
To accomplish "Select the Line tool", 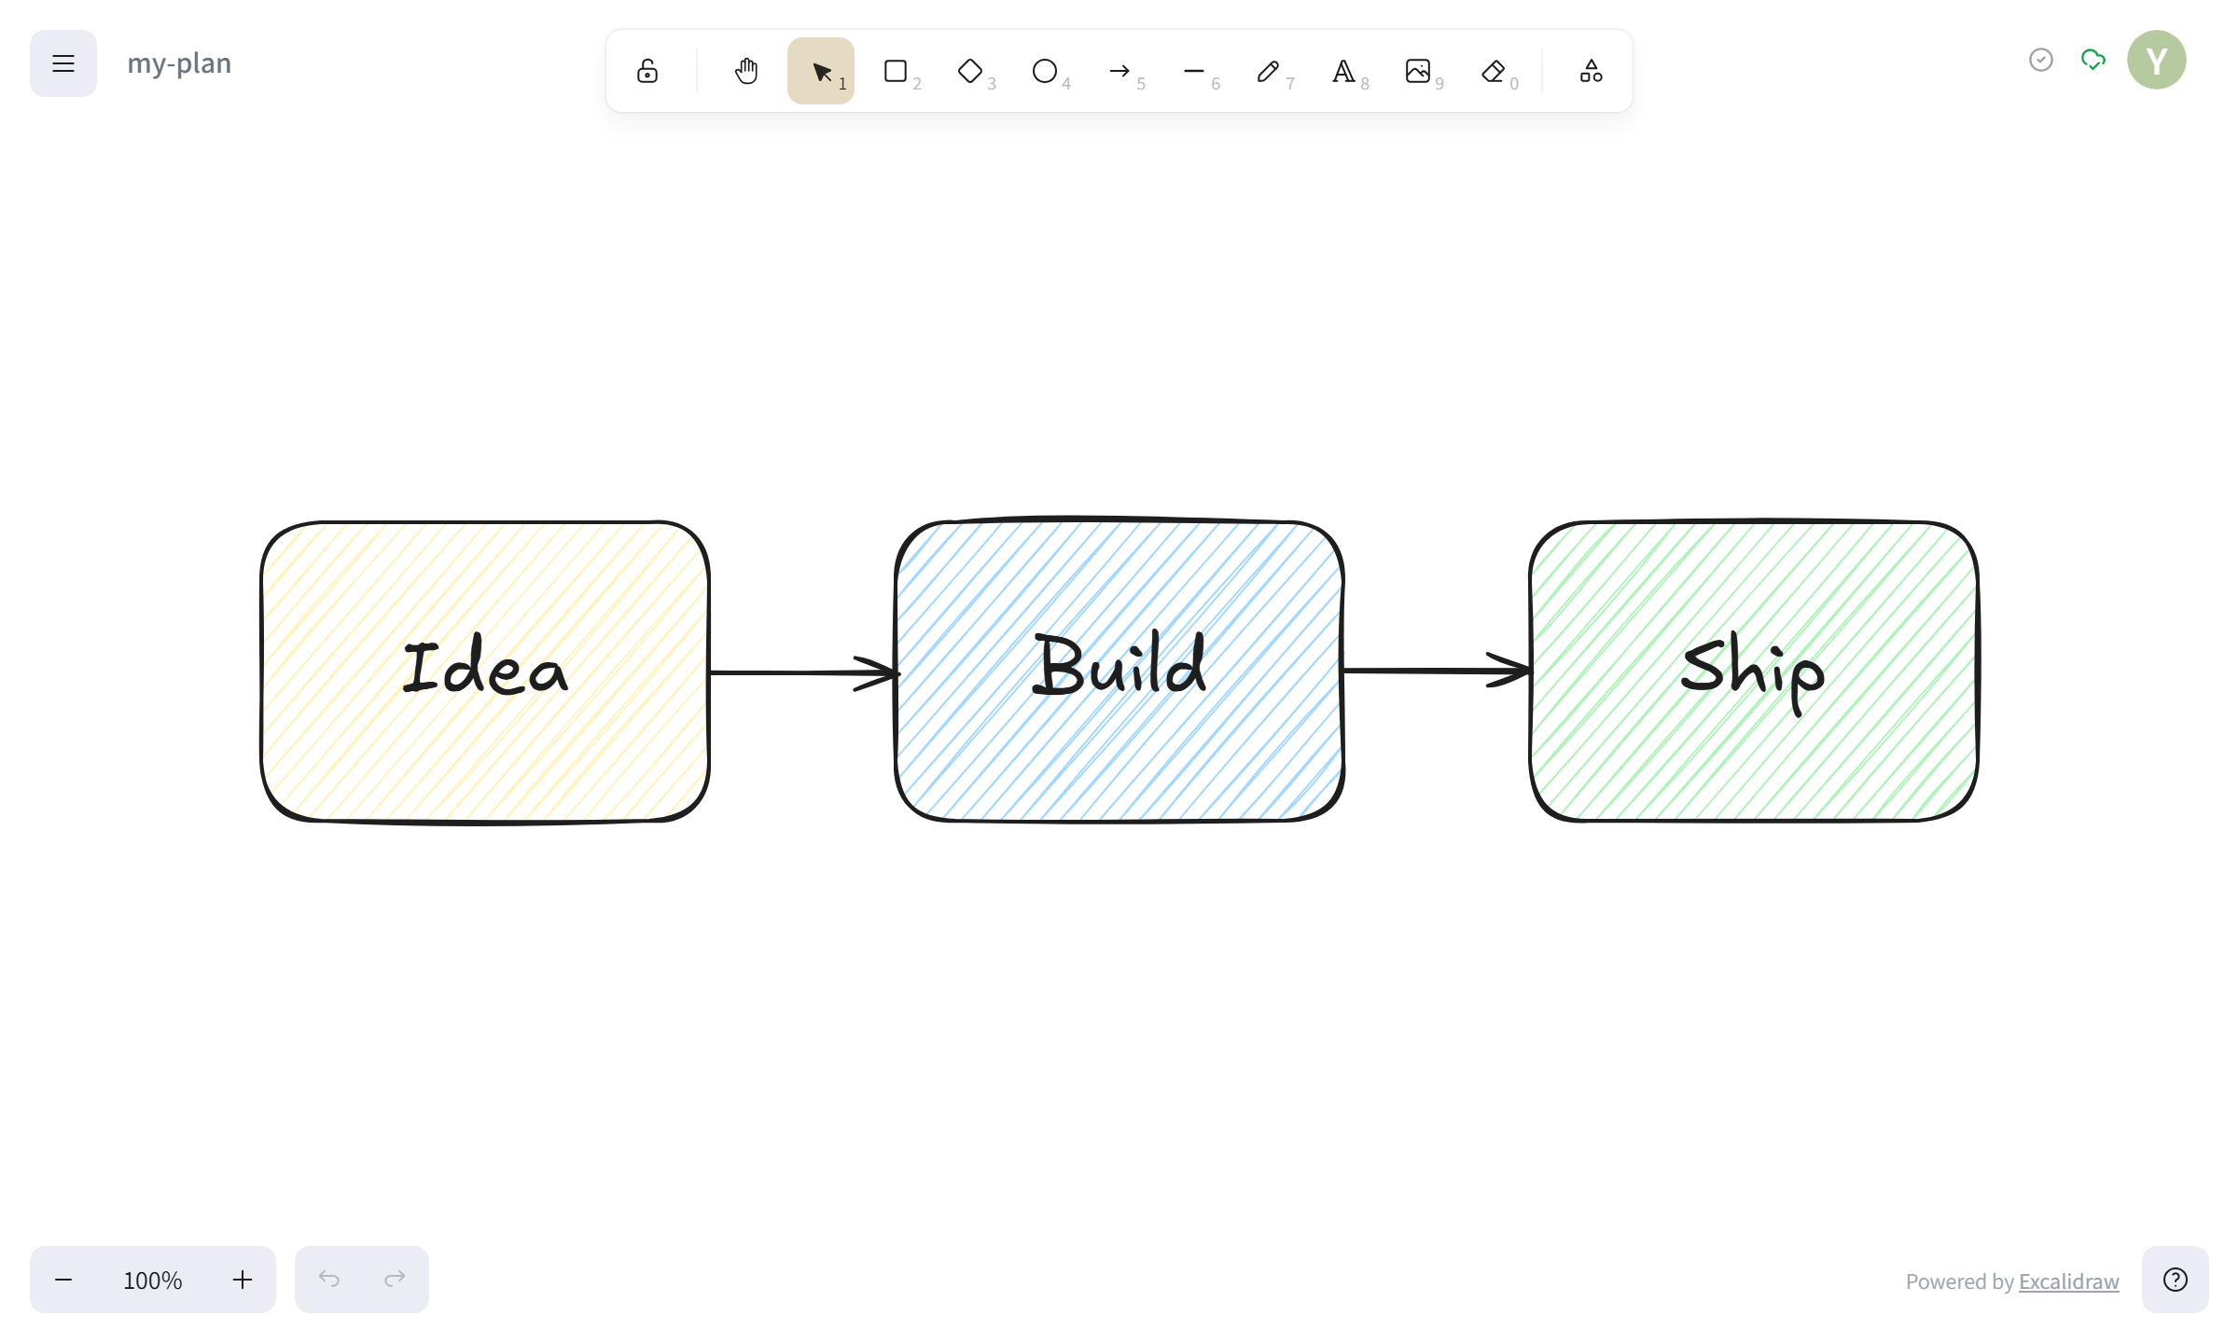I will point(1195,70).
